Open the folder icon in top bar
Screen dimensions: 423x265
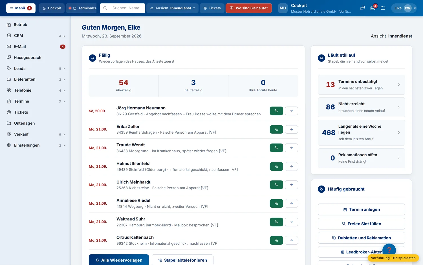click(x=383, y=8)
